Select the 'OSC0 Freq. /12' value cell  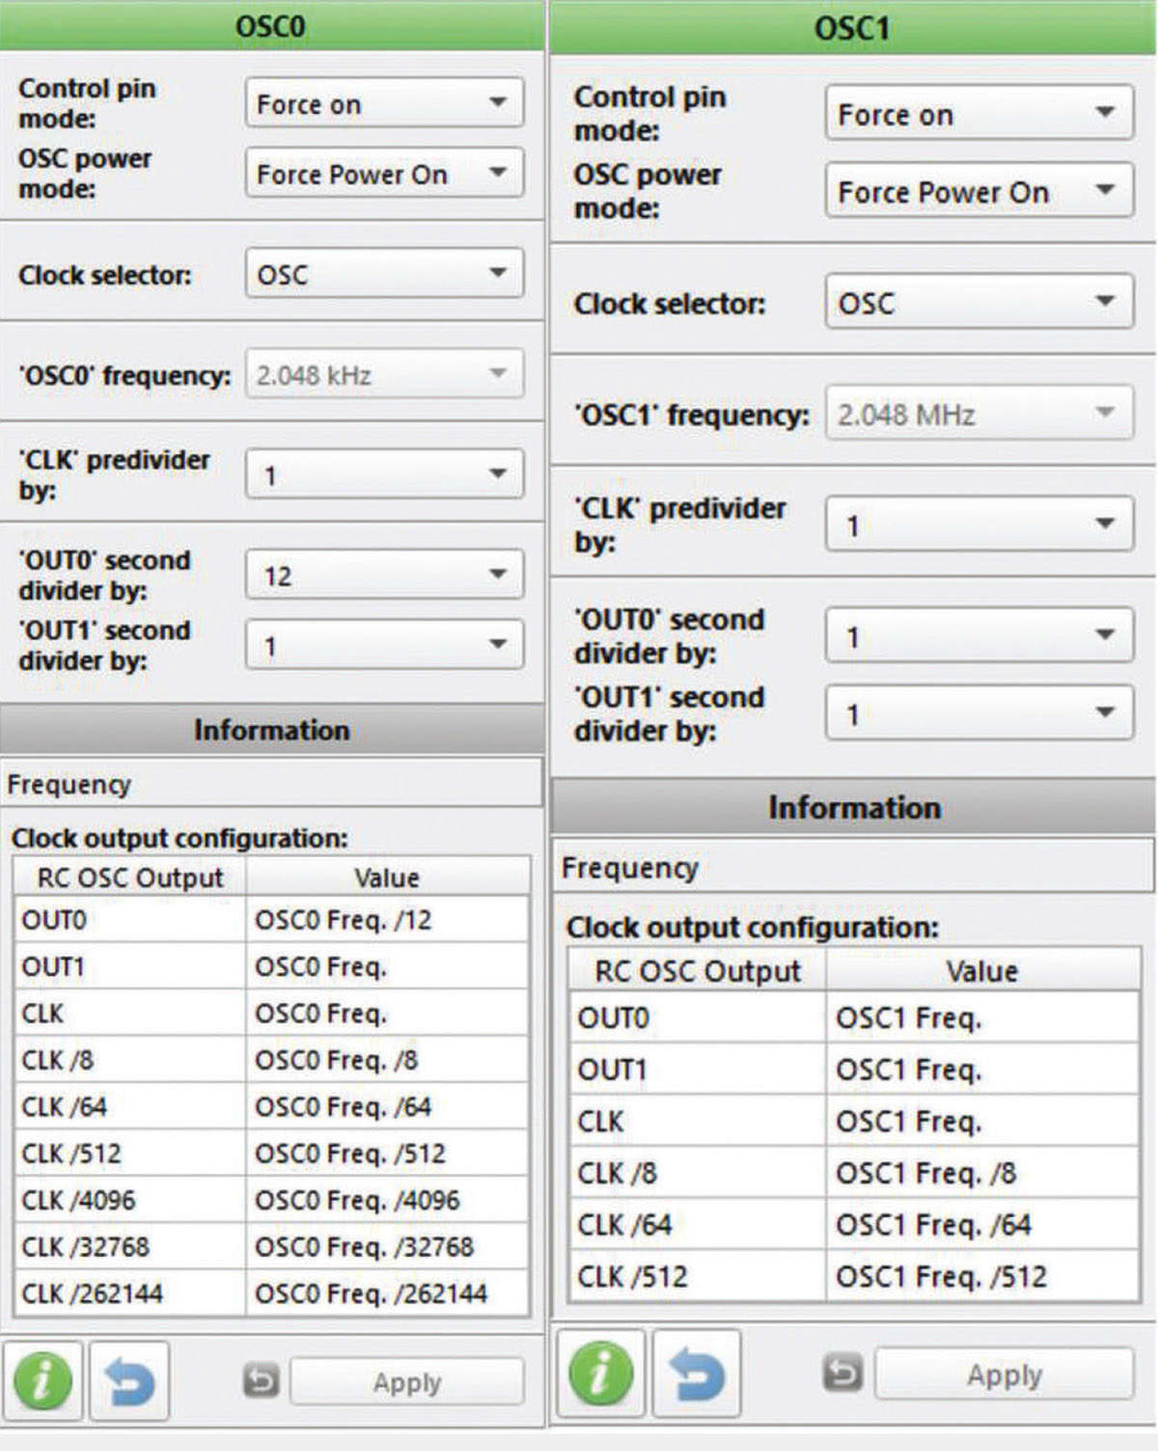coord(387,919)
